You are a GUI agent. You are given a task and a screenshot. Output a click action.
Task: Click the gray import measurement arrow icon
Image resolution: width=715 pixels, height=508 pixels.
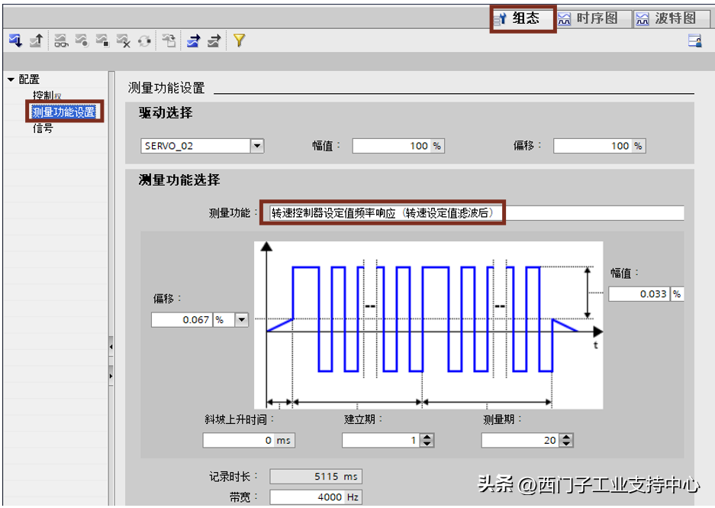tap(214, 41)
